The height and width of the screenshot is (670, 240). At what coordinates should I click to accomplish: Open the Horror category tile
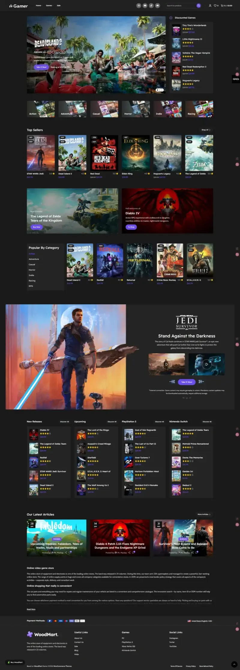coord(136,109)
